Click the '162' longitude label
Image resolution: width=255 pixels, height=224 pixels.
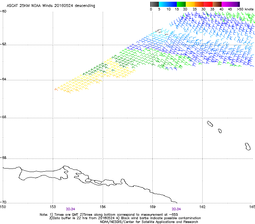pyautogui.click(x=202, y=207)
